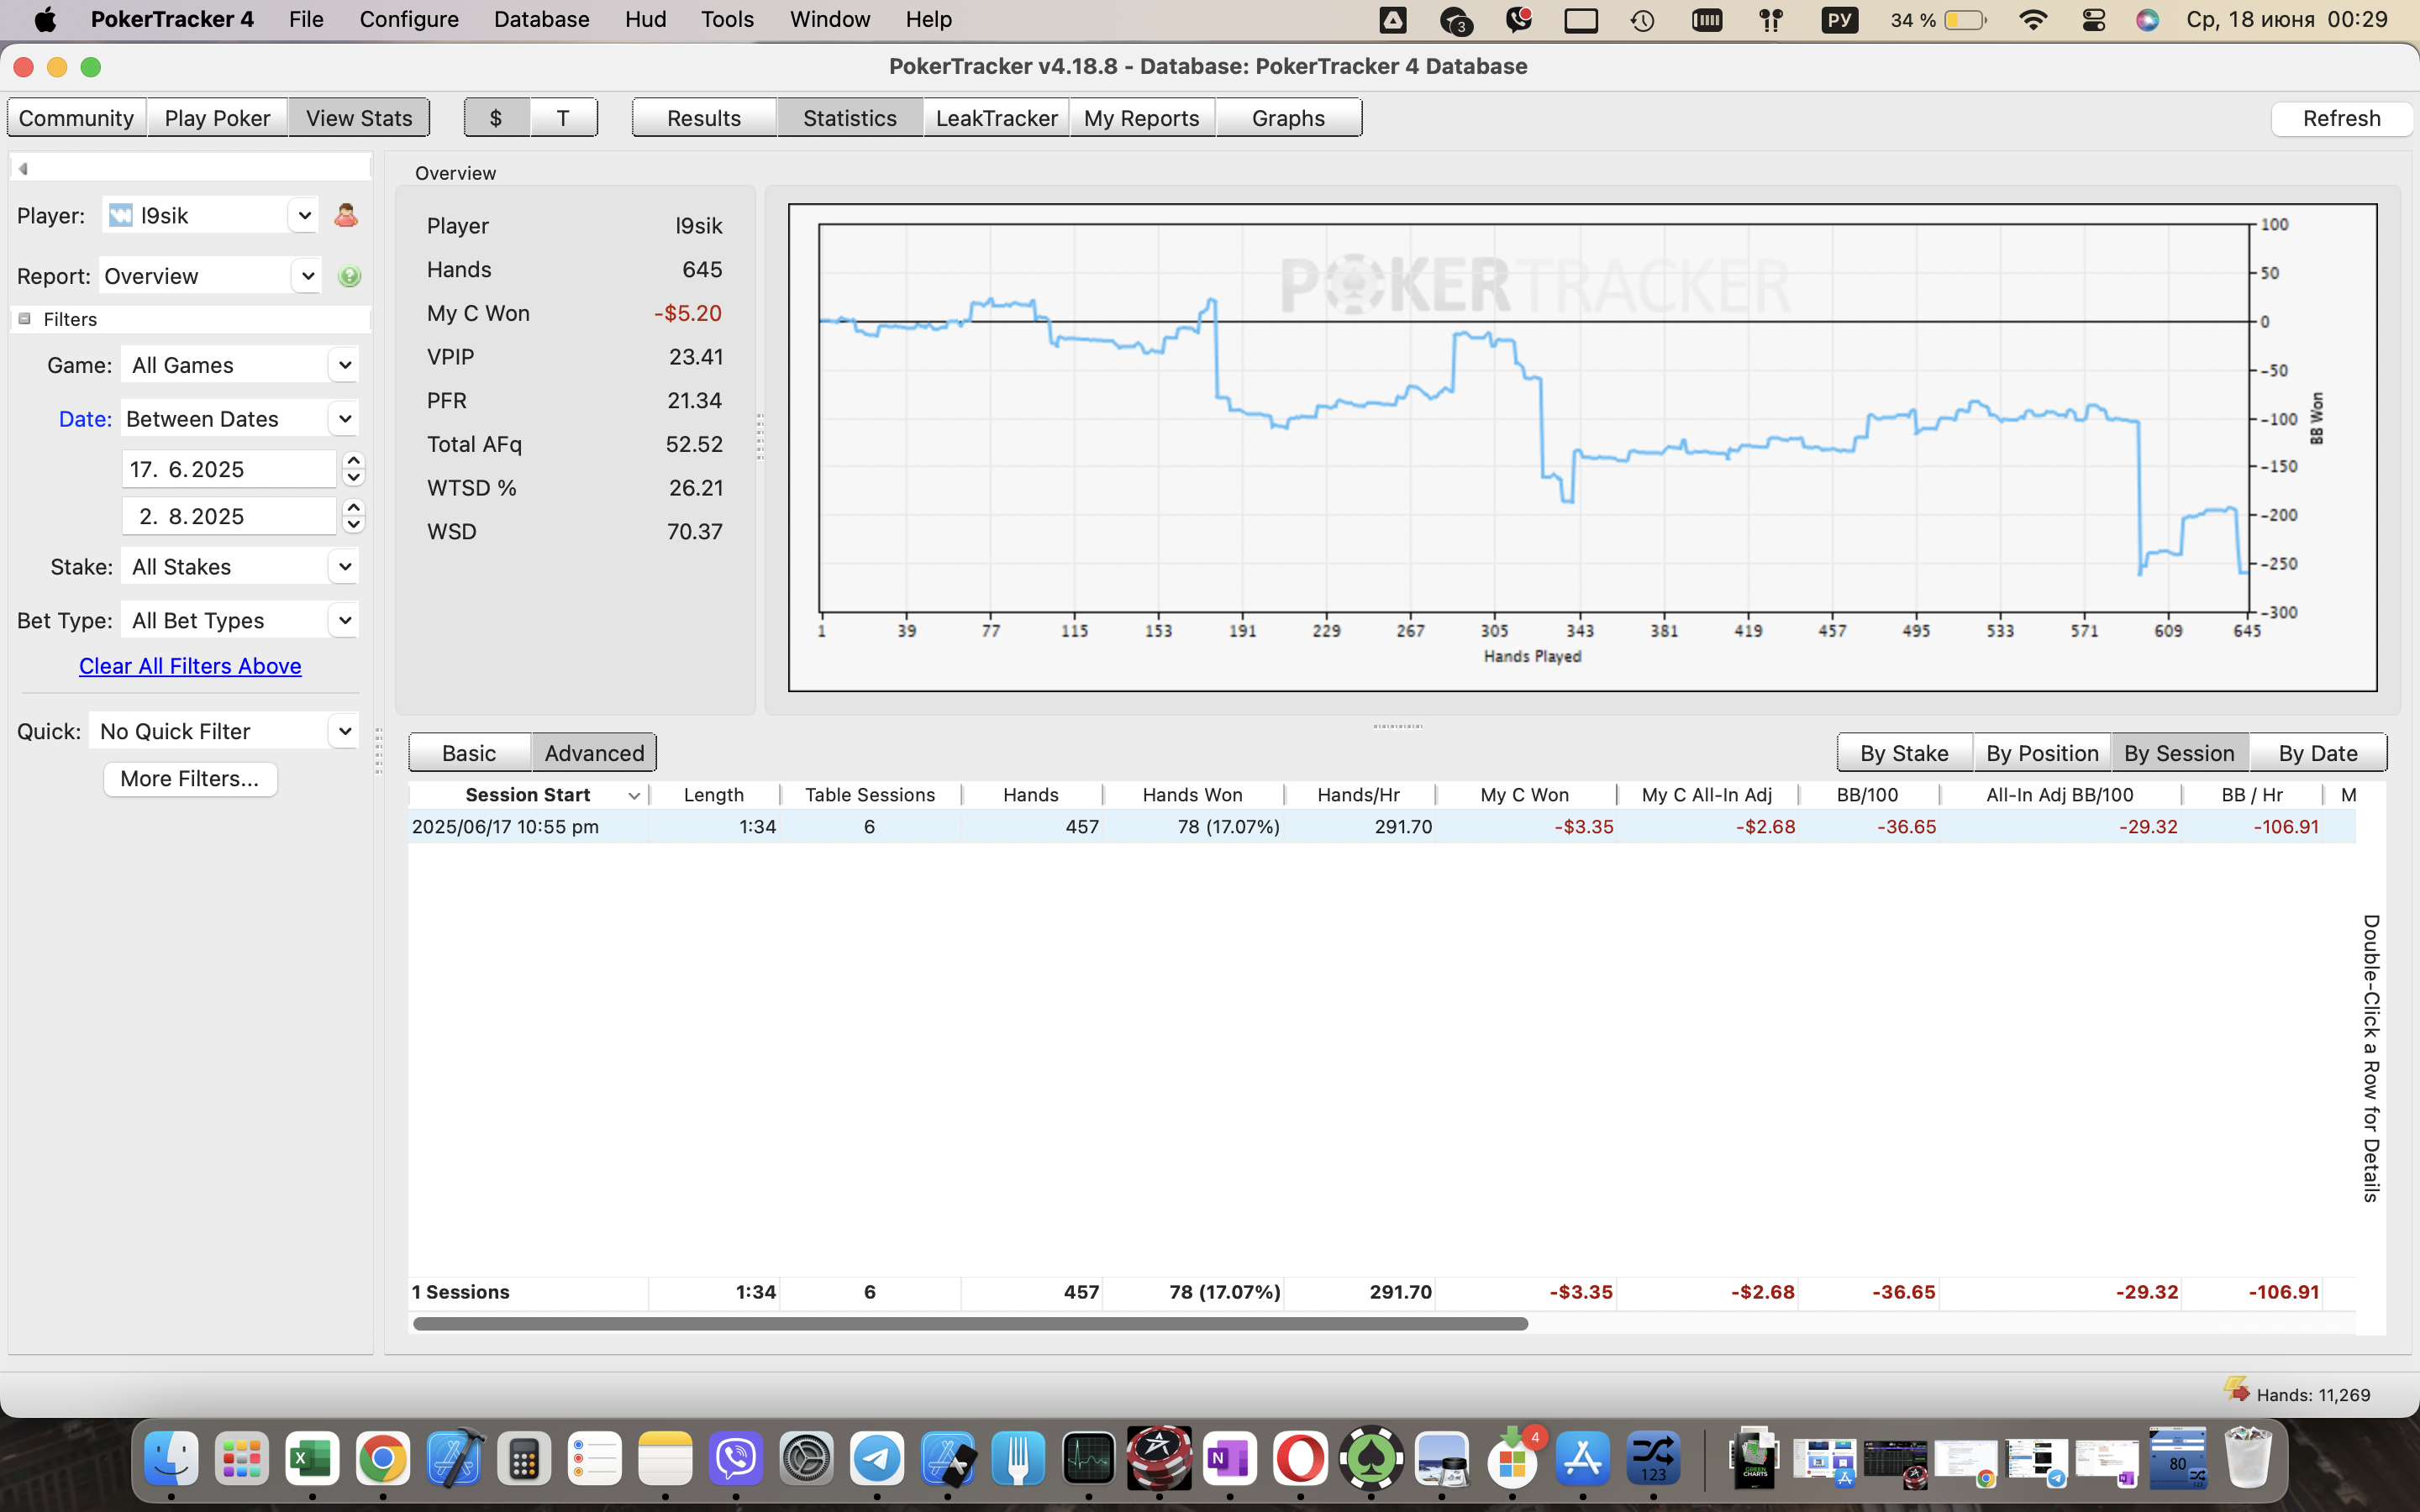Open the green spade PokerTracker dock icon
The width and height of the screenshot is (2420, 1512).
point(1371,1459)
